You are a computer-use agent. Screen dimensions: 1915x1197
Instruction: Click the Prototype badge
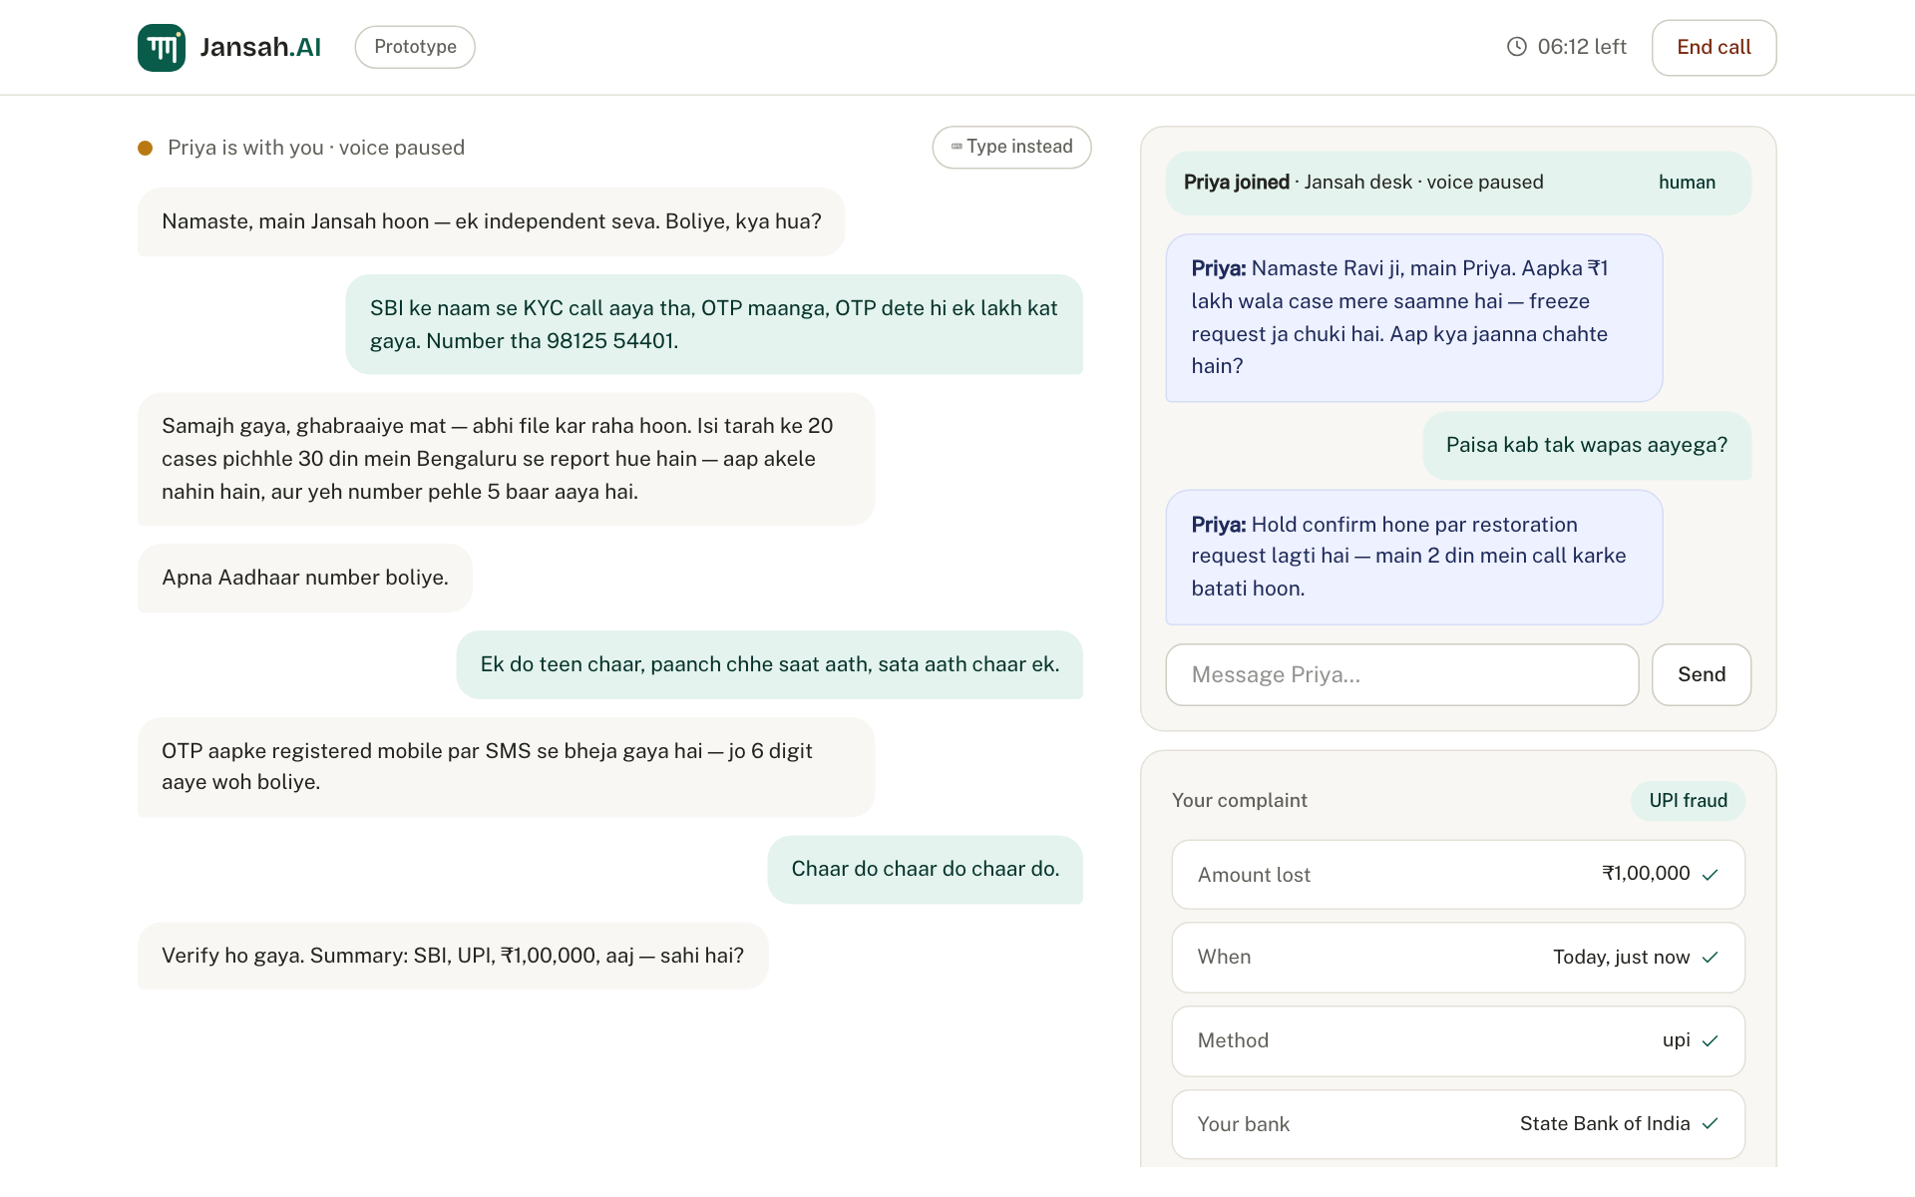point(415,47)
